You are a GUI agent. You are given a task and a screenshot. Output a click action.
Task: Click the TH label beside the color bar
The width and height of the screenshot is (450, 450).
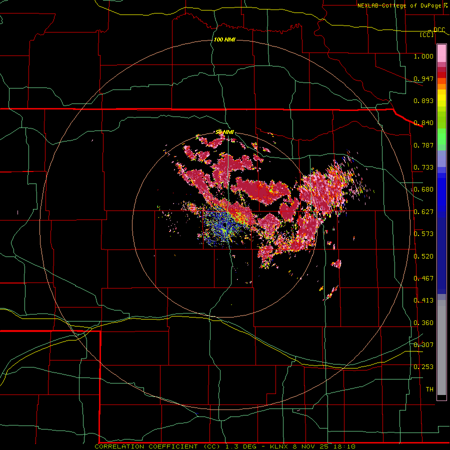(429, 389)
